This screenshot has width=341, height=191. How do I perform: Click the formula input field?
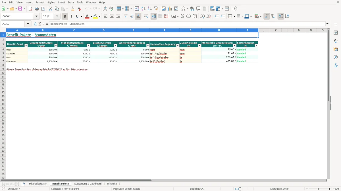(x=187, y=24)
